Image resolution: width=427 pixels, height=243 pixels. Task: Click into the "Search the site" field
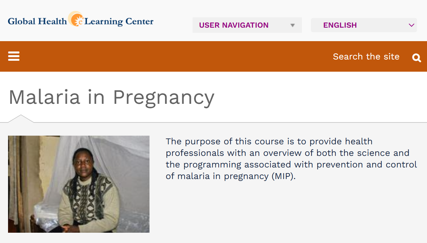pos(366,57)
